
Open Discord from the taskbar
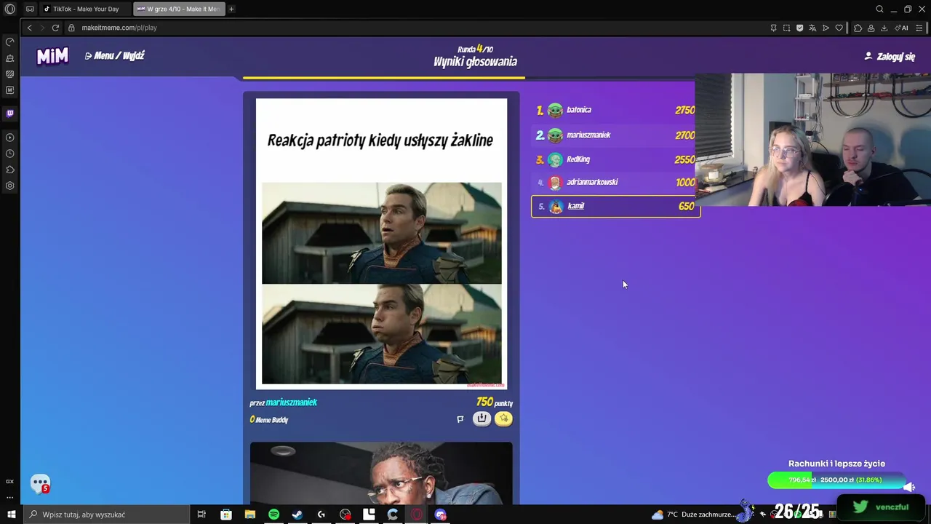click(440, 515)
